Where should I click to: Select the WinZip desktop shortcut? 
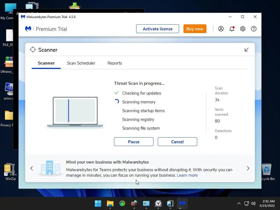point(10,171)
